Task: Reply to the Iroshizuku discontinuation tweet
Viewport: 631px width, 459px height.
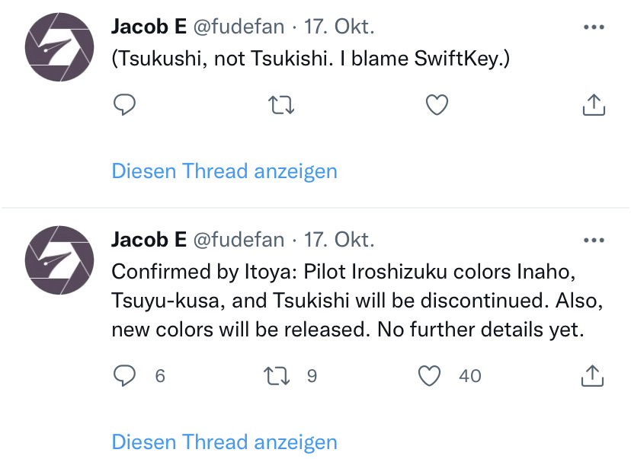Action: (x=124, y=376)
